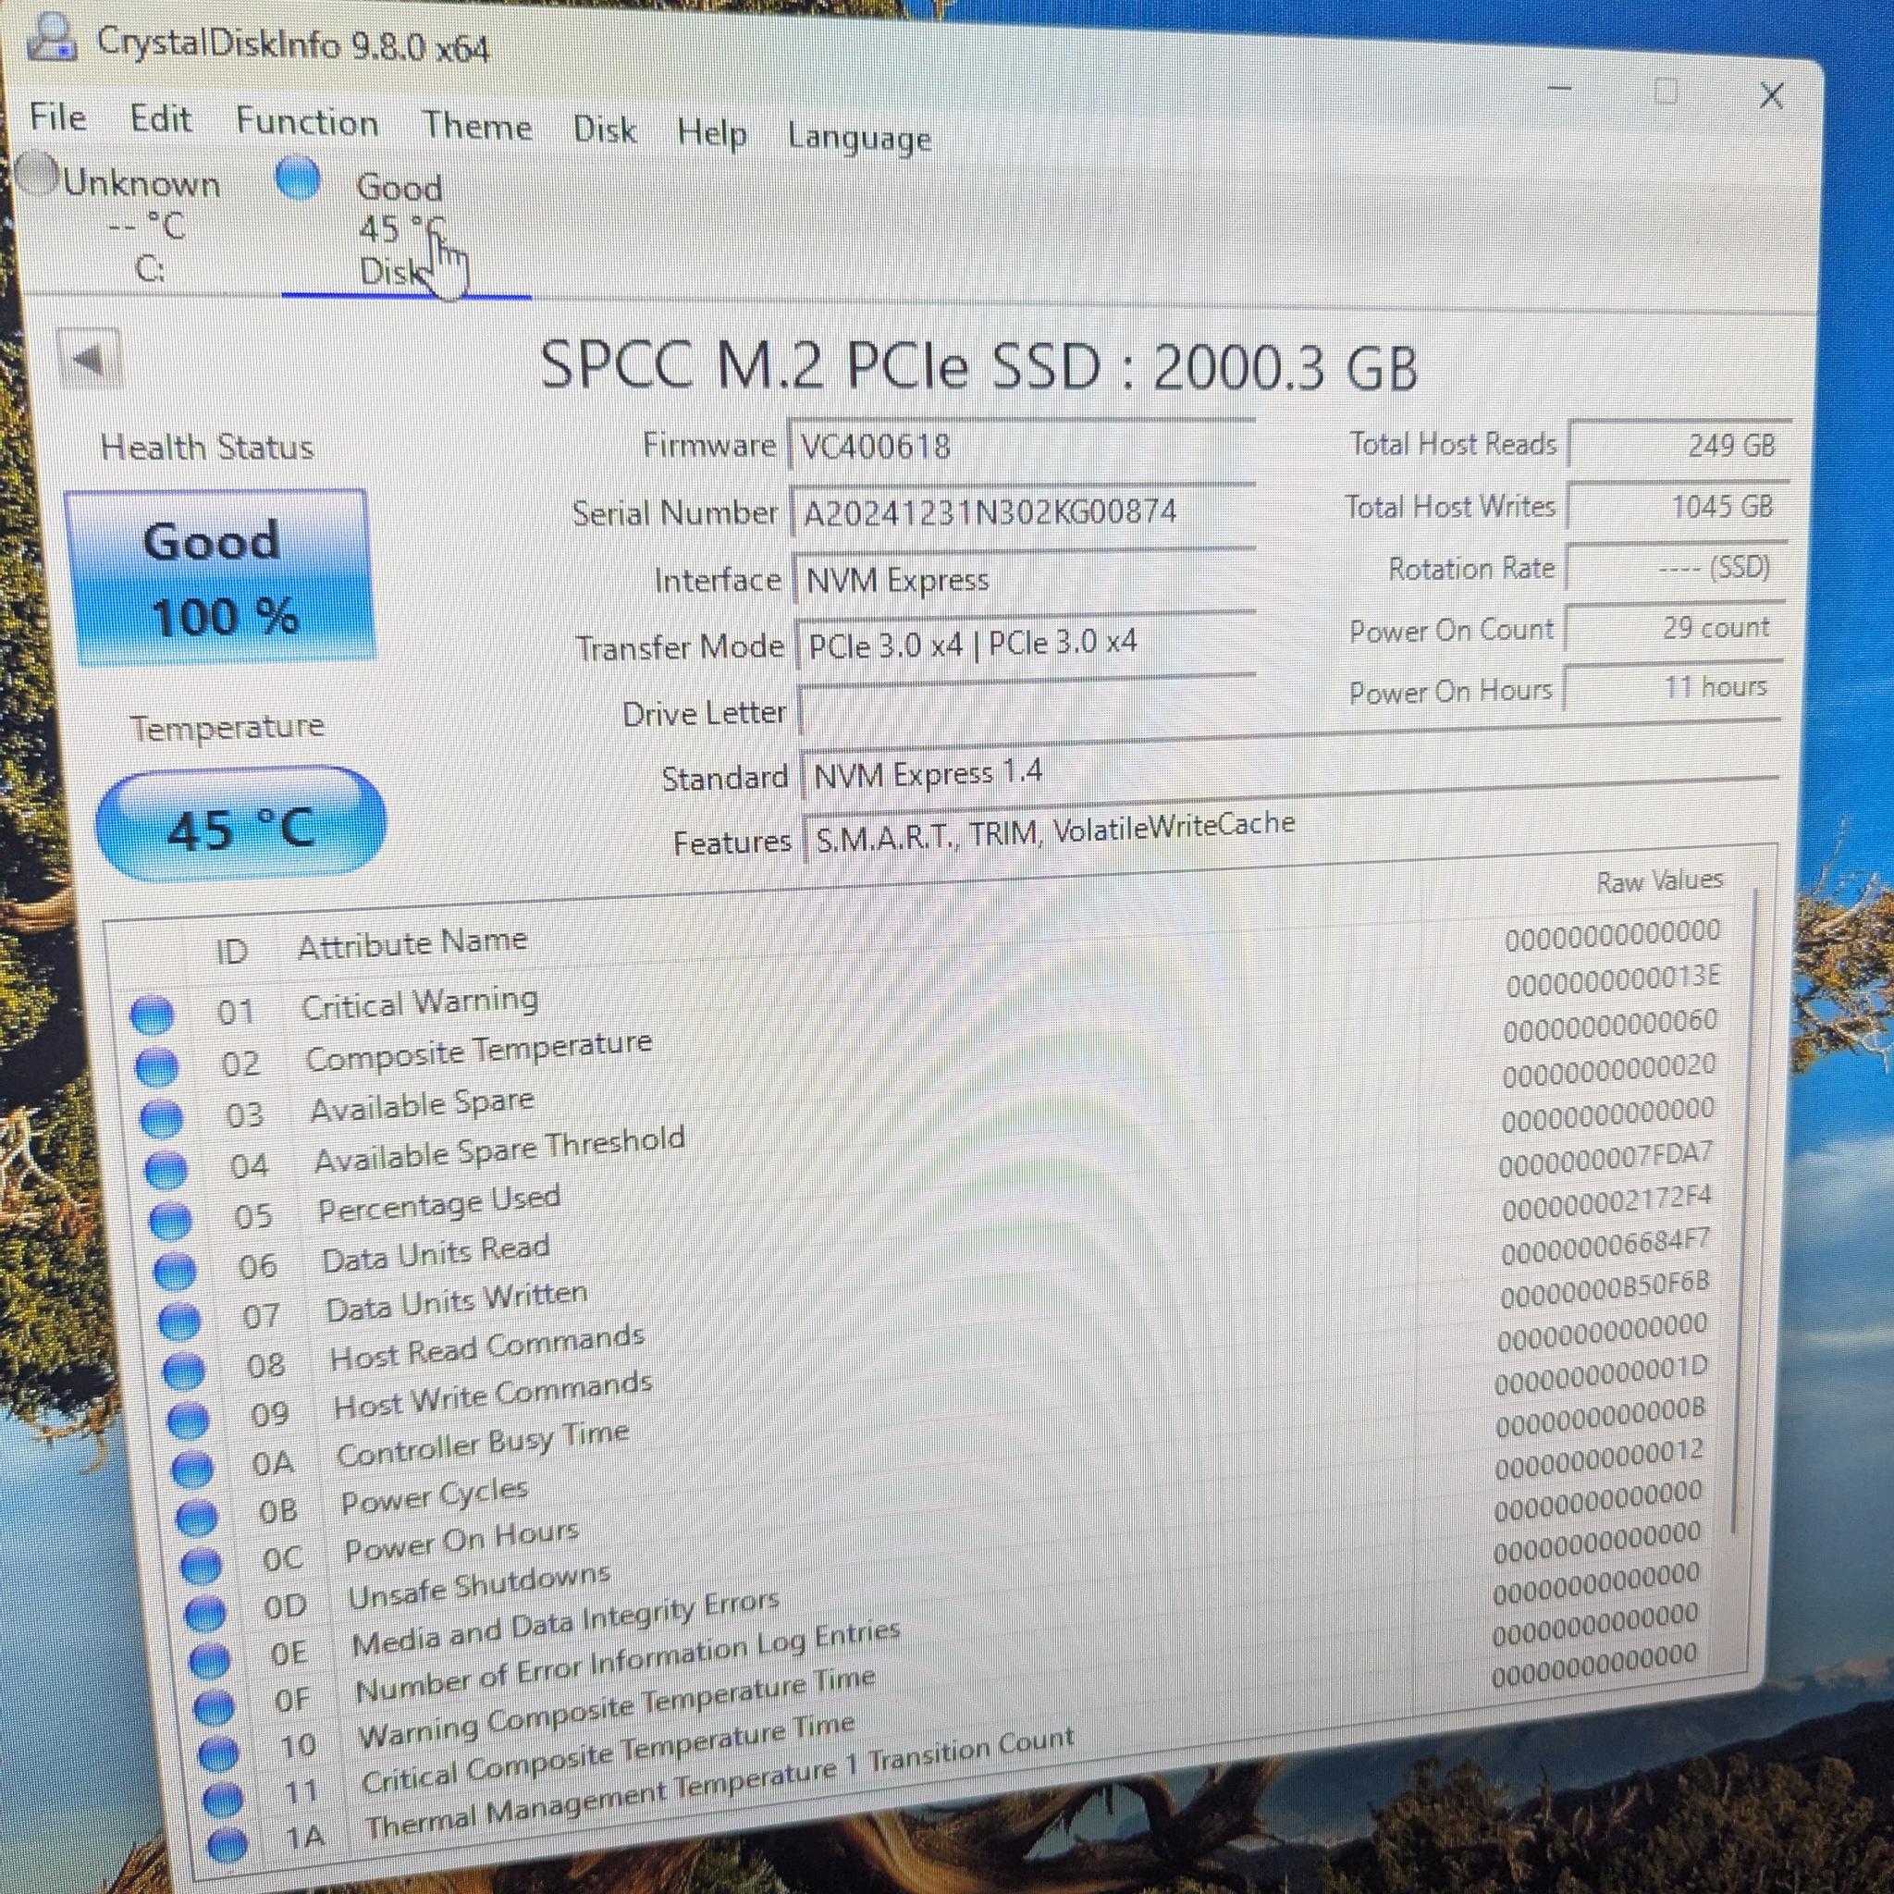This screenshot has height=1894, width=1894.
Task: Click status icon for Thermal Management Temperature 1 row
Action: point(228,1845)
